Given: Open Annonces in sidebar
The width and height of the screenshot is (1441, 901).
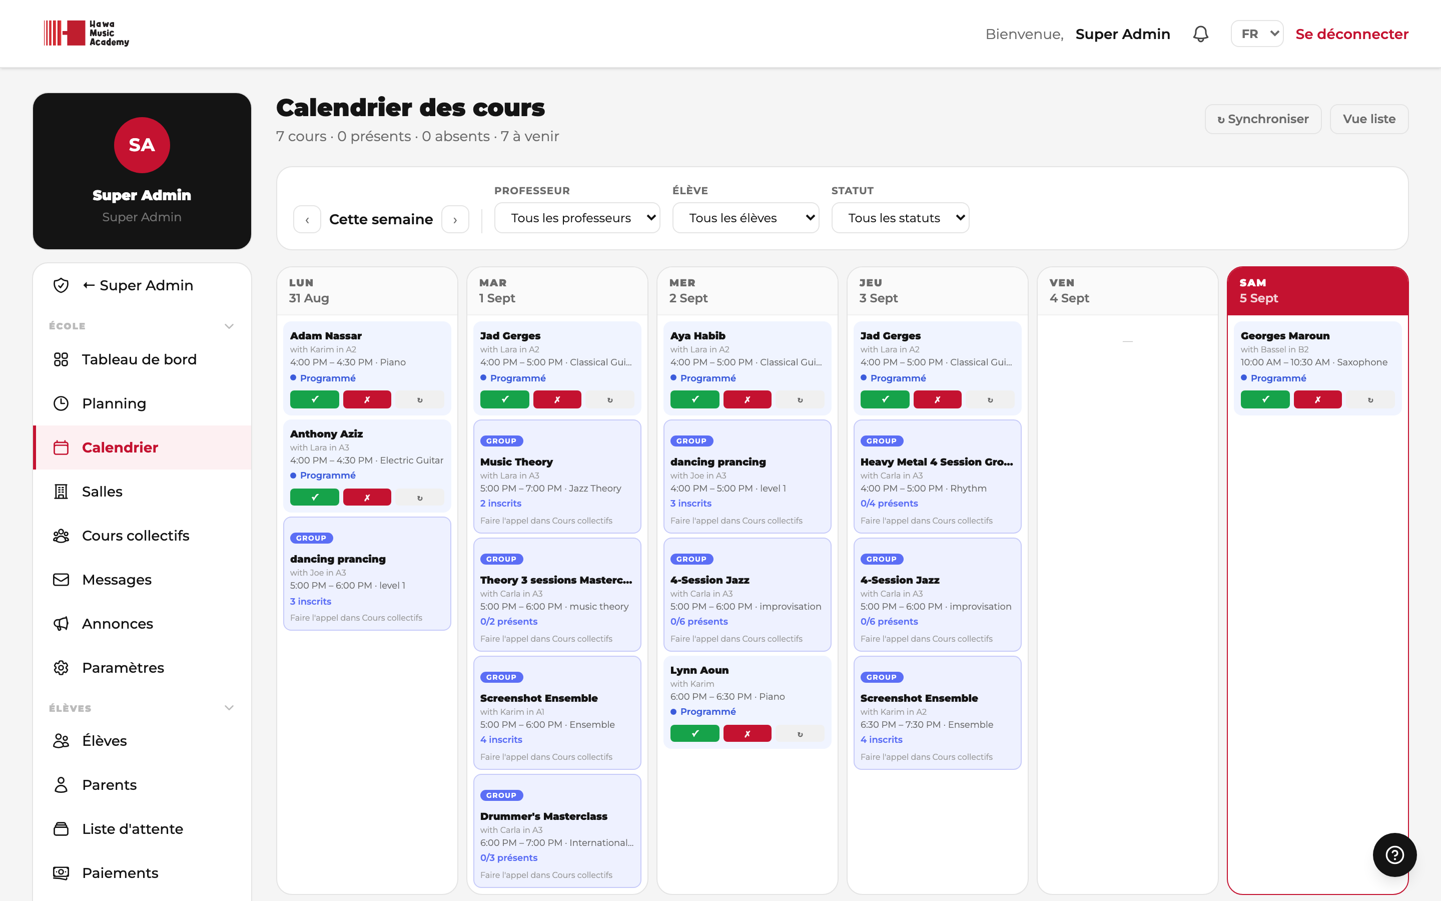Looking at the screenshot, I should (x=142, y=624).
